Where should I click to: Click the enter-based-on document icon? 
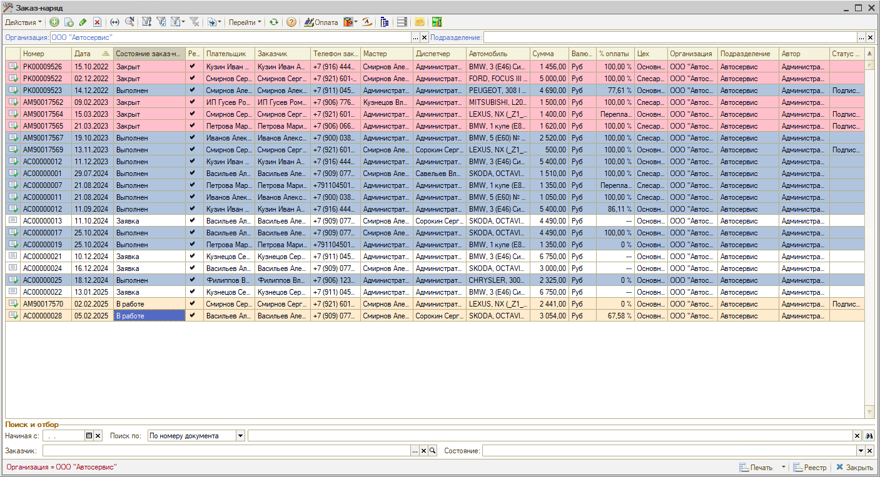tap(211, 22)
